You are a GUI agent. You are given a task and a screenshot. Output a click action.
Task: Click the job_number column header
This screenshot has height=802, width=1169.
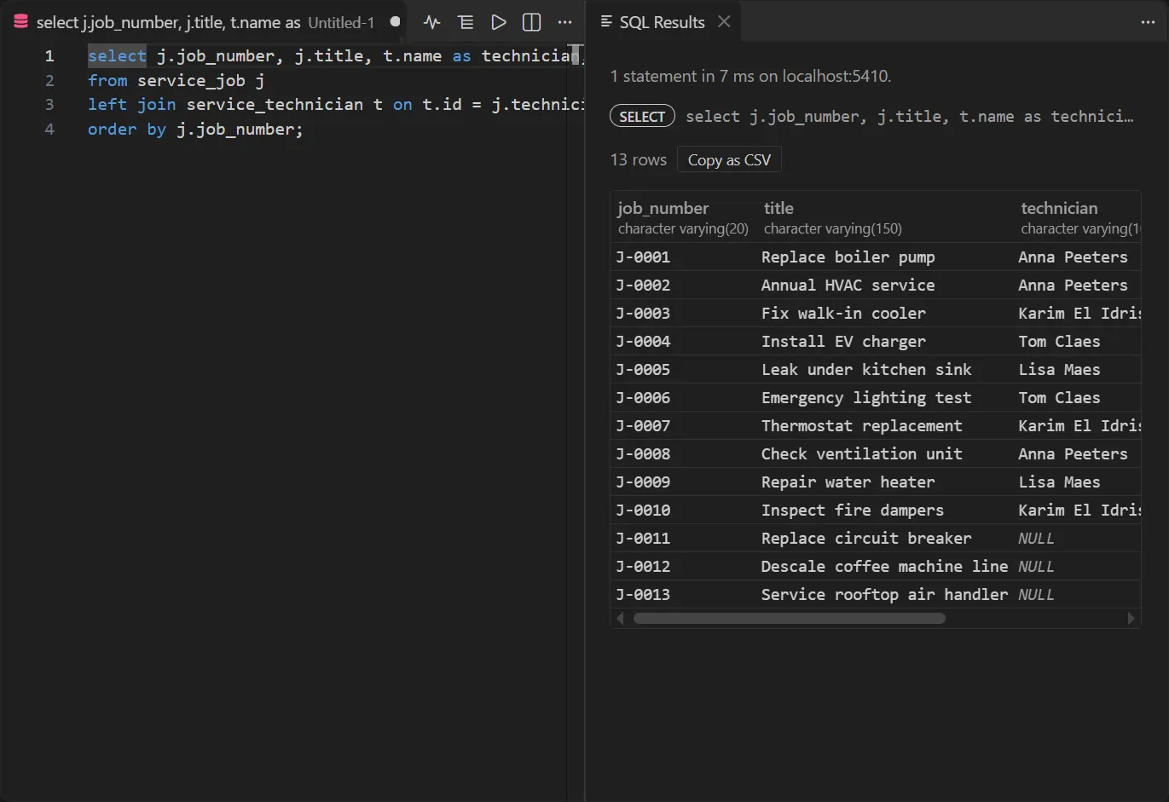684,217
